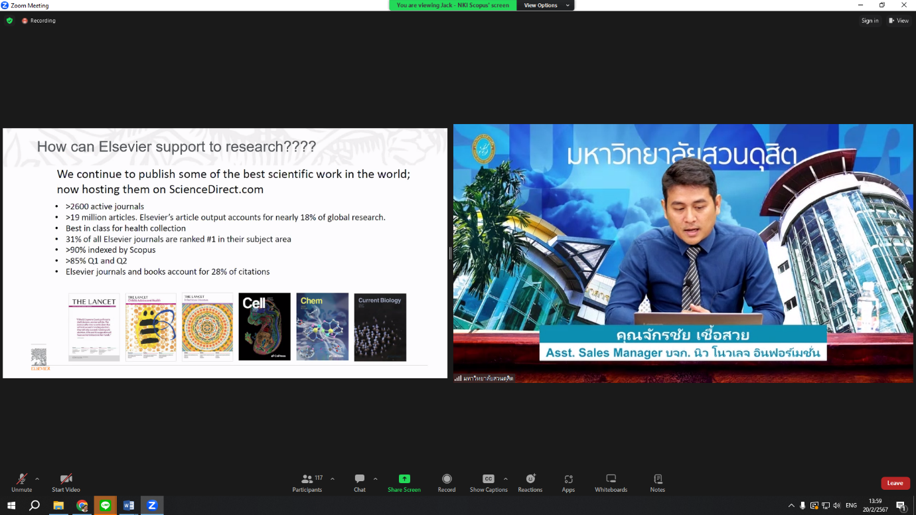
Task: Click the divider between slide and video
Action: tap(450, 253)
